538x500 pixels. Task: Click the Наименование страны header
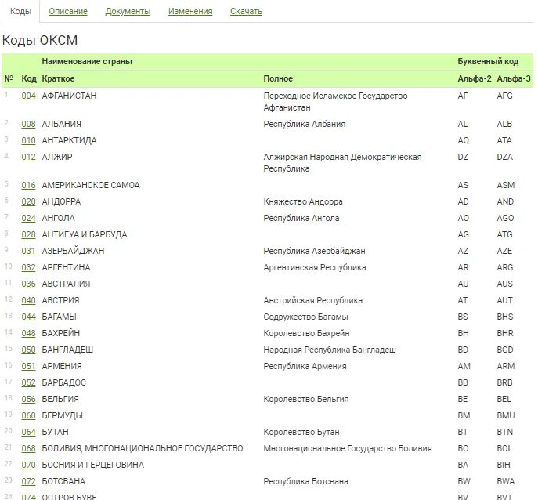click(87, 61)
